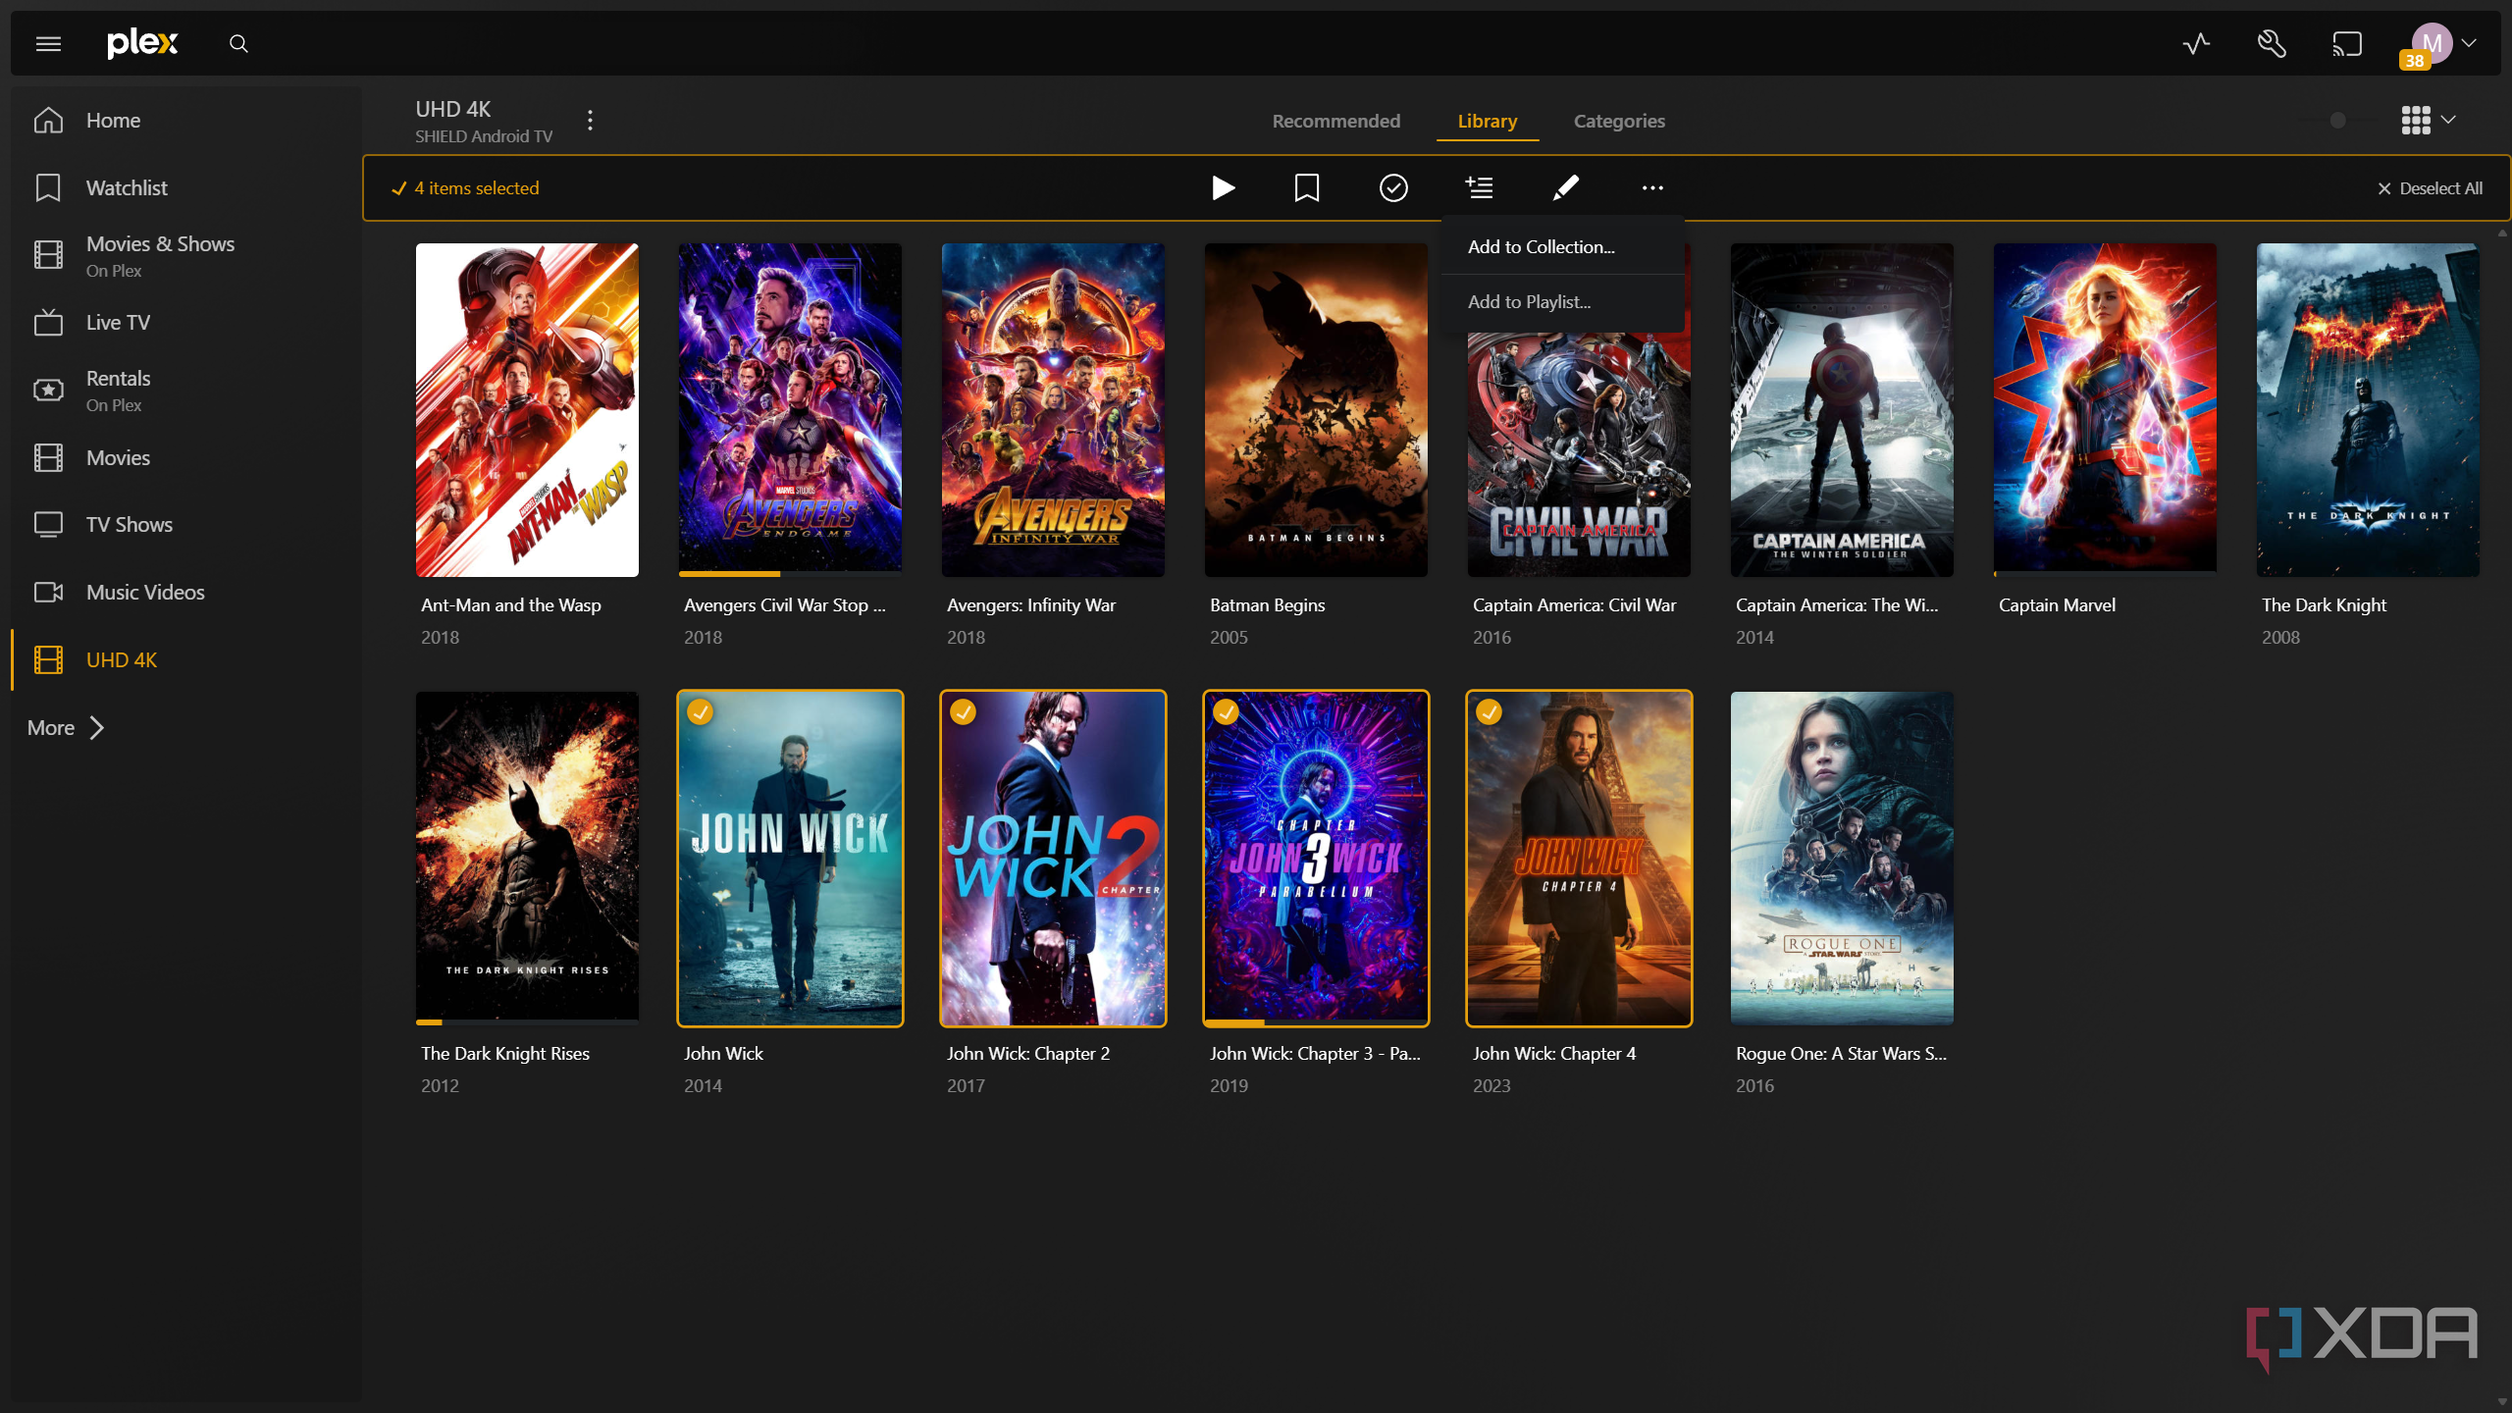This screenshot has height=1413, width=2512.
Task: Mark selected items as watched
Action: point(1393,187)
